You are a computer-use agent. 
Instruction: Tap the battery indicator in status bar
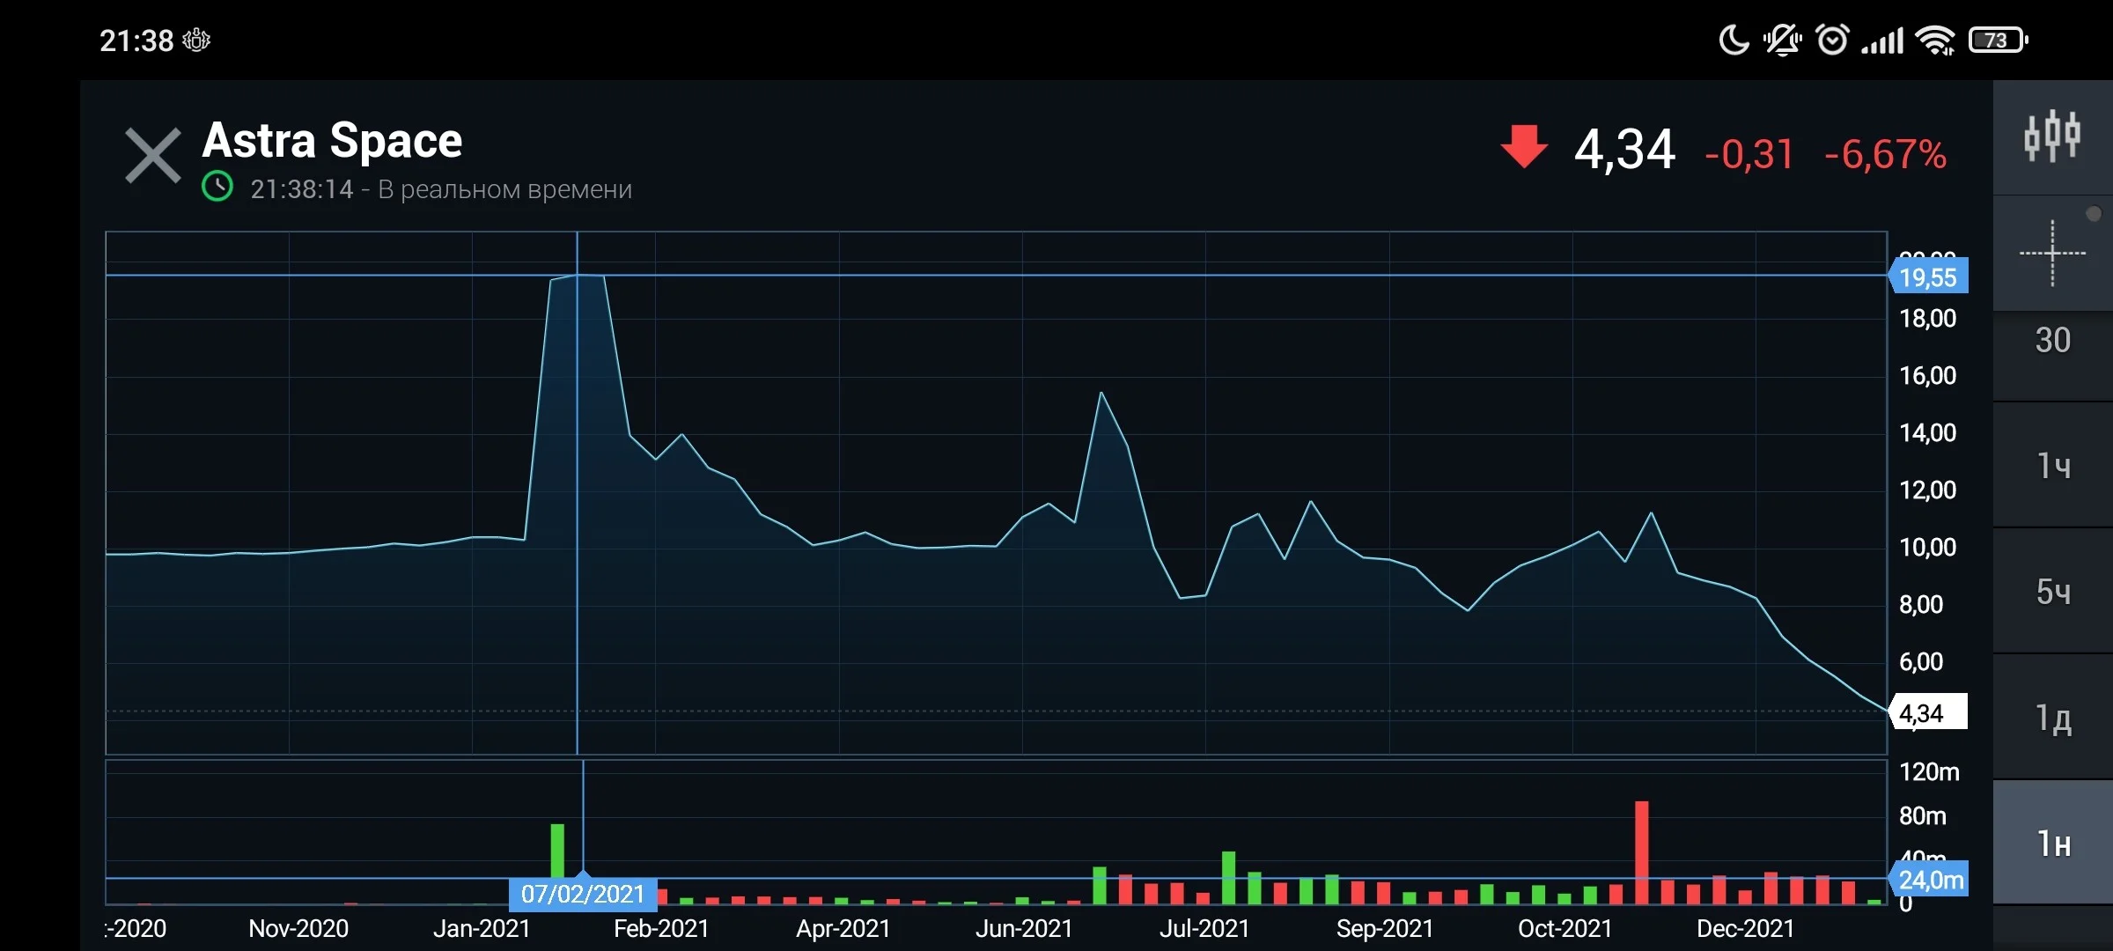click(x=1999, y=40)
